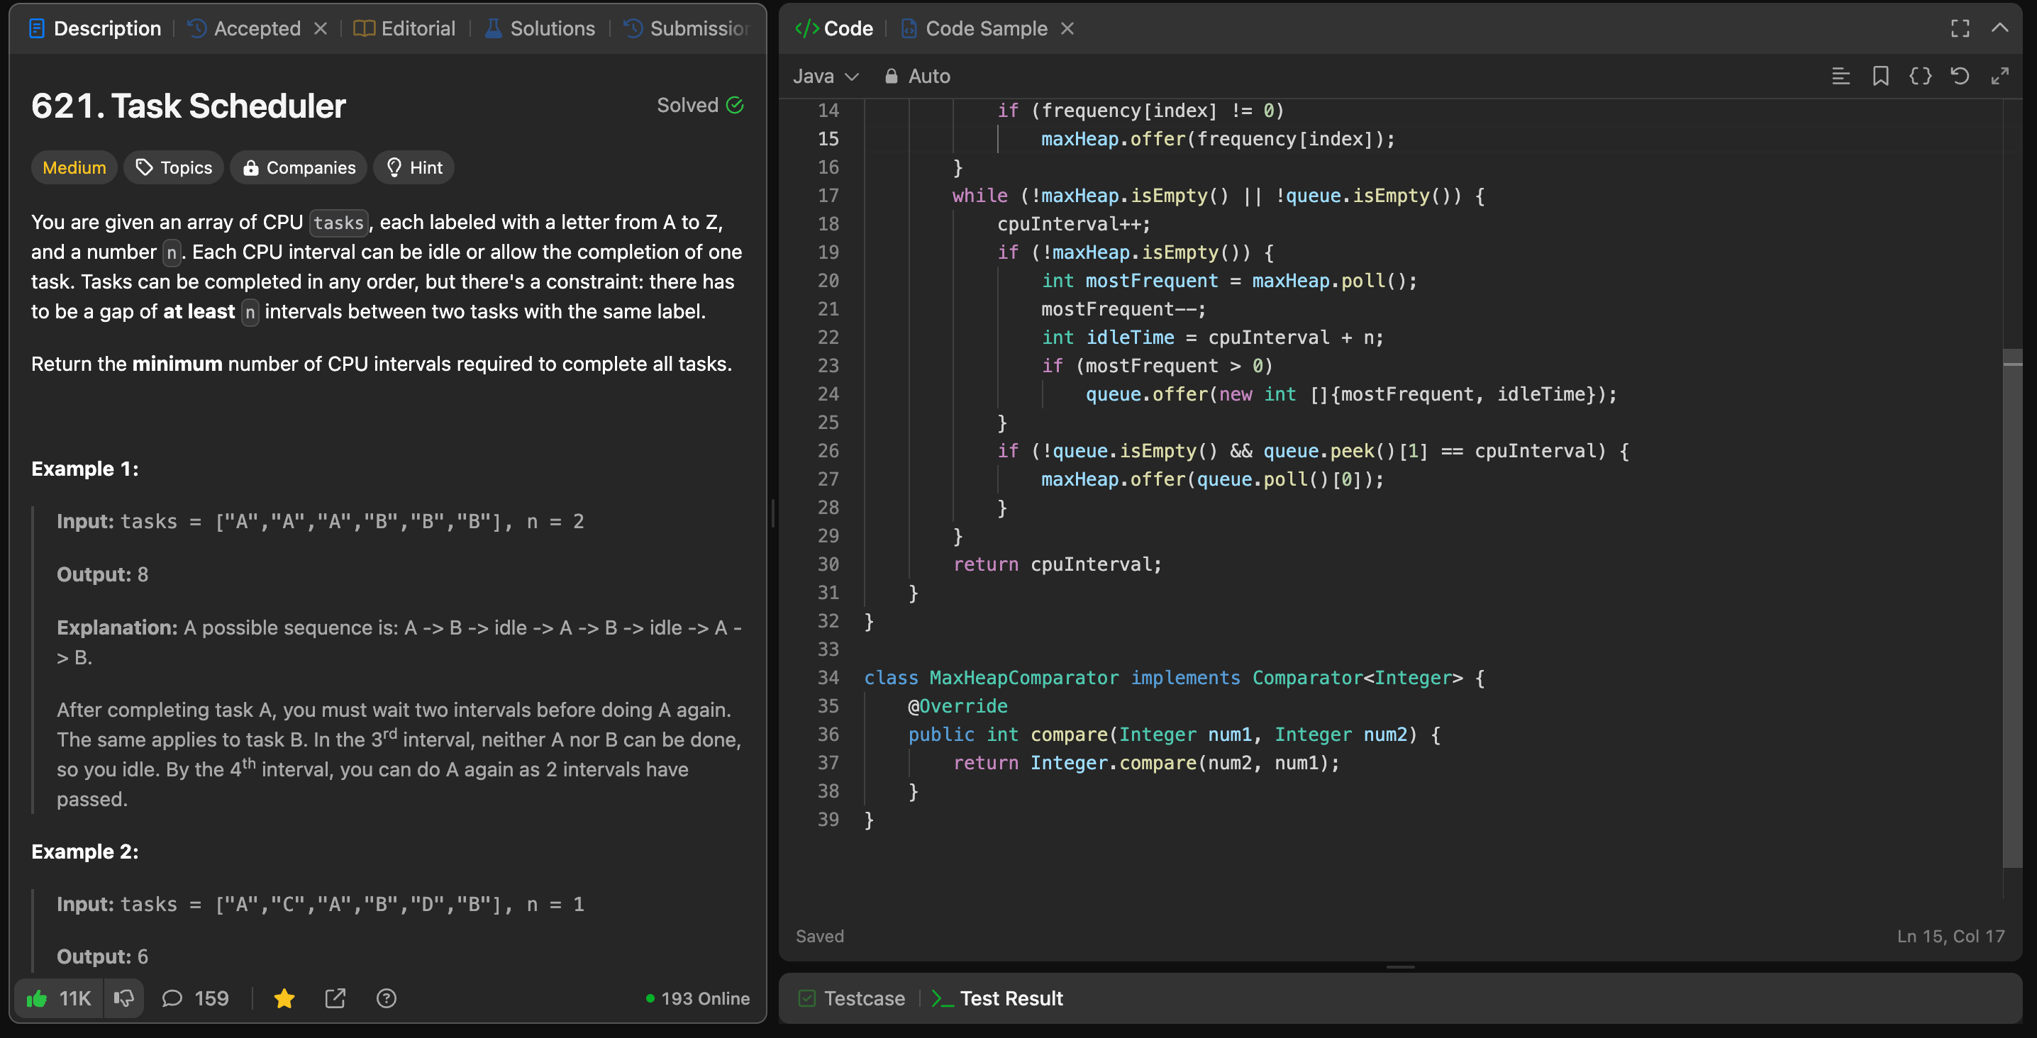Click the share link icon

335,998
